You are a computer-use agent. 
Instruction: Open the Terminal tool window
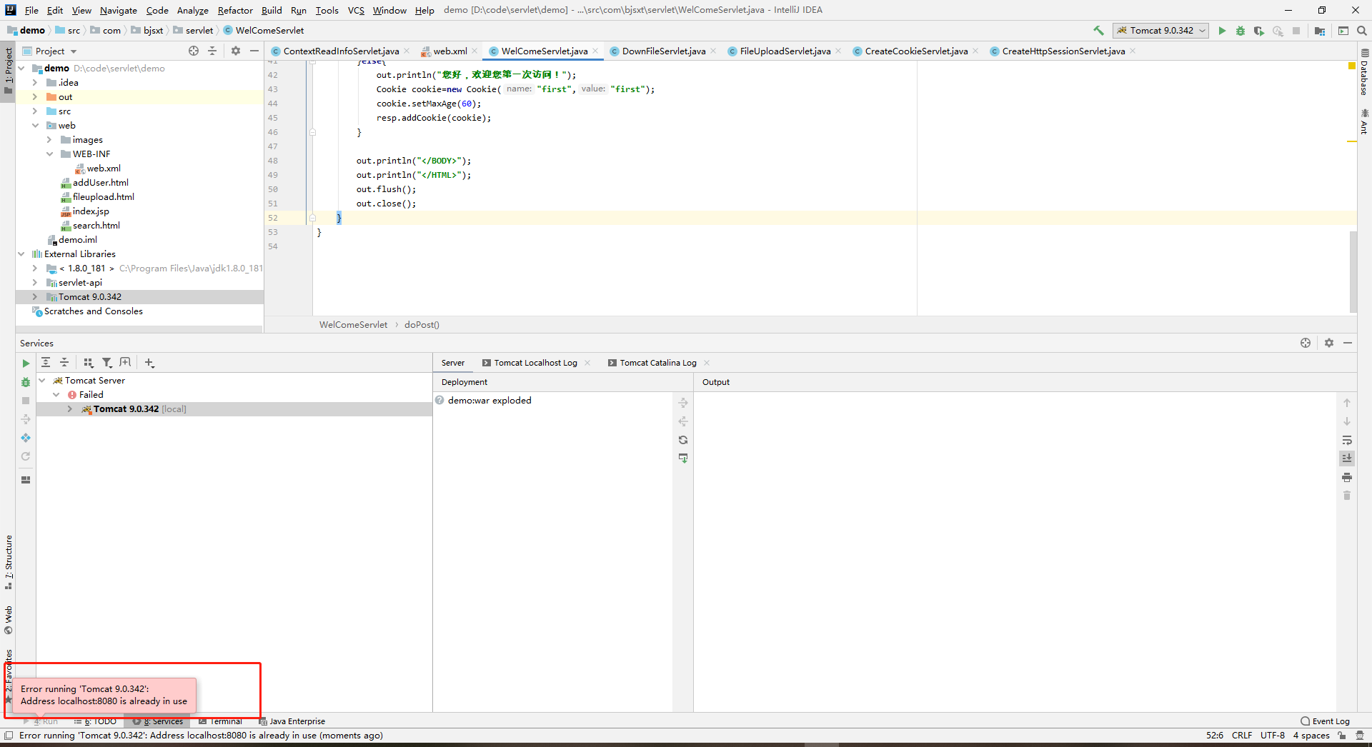pos(221,721)
